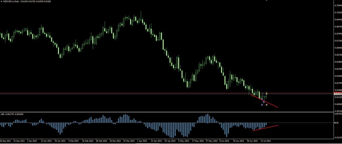Select the red trendline under the price candles
The width and height of the screenshot is (342, 144).
264,101
